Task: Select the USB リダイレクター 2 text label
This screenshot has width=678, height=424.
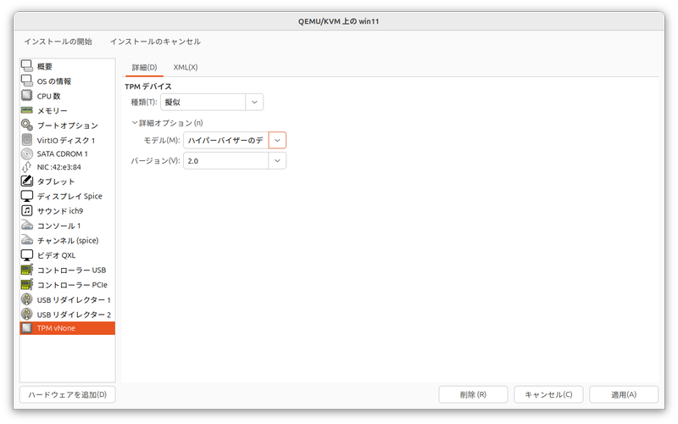Action: (74, 315)
